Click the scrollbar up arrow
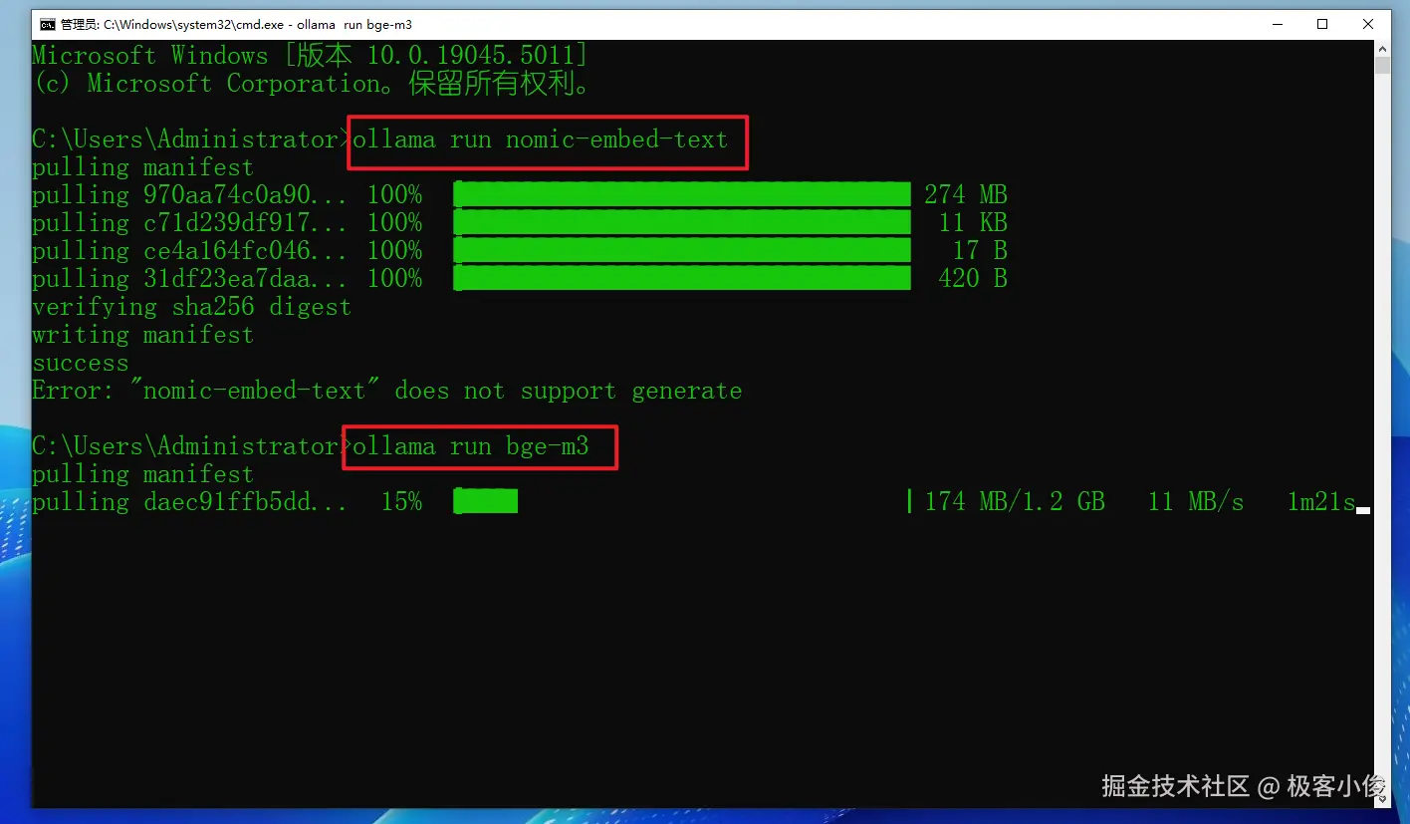Image resolution: width=1410 pixels, height=824 pixels. pyautogui.click(x=1382, y=49)
